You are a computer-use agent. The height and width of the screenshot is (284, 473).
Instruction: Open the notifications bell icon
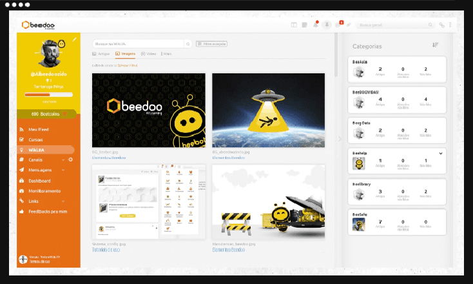pyautogui.click(x=316, y=25)
